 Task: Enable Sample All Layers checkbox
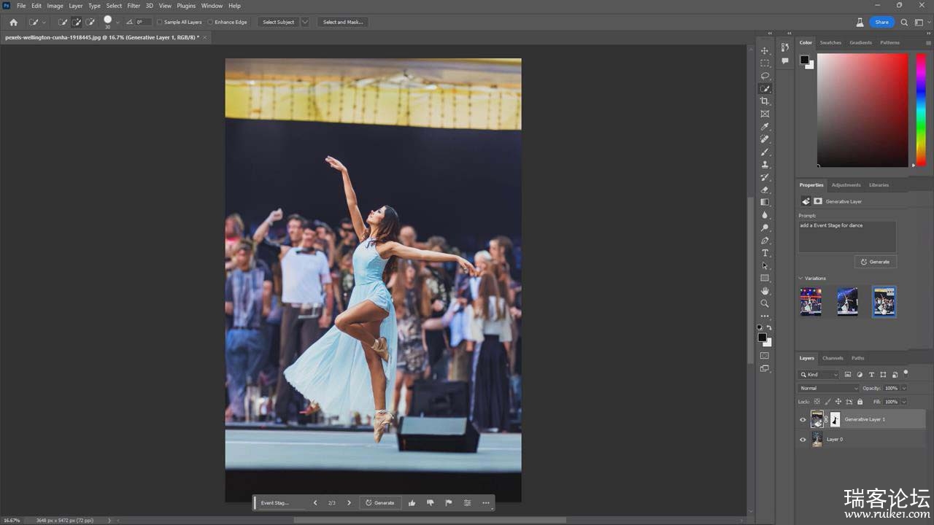(160, 23)
